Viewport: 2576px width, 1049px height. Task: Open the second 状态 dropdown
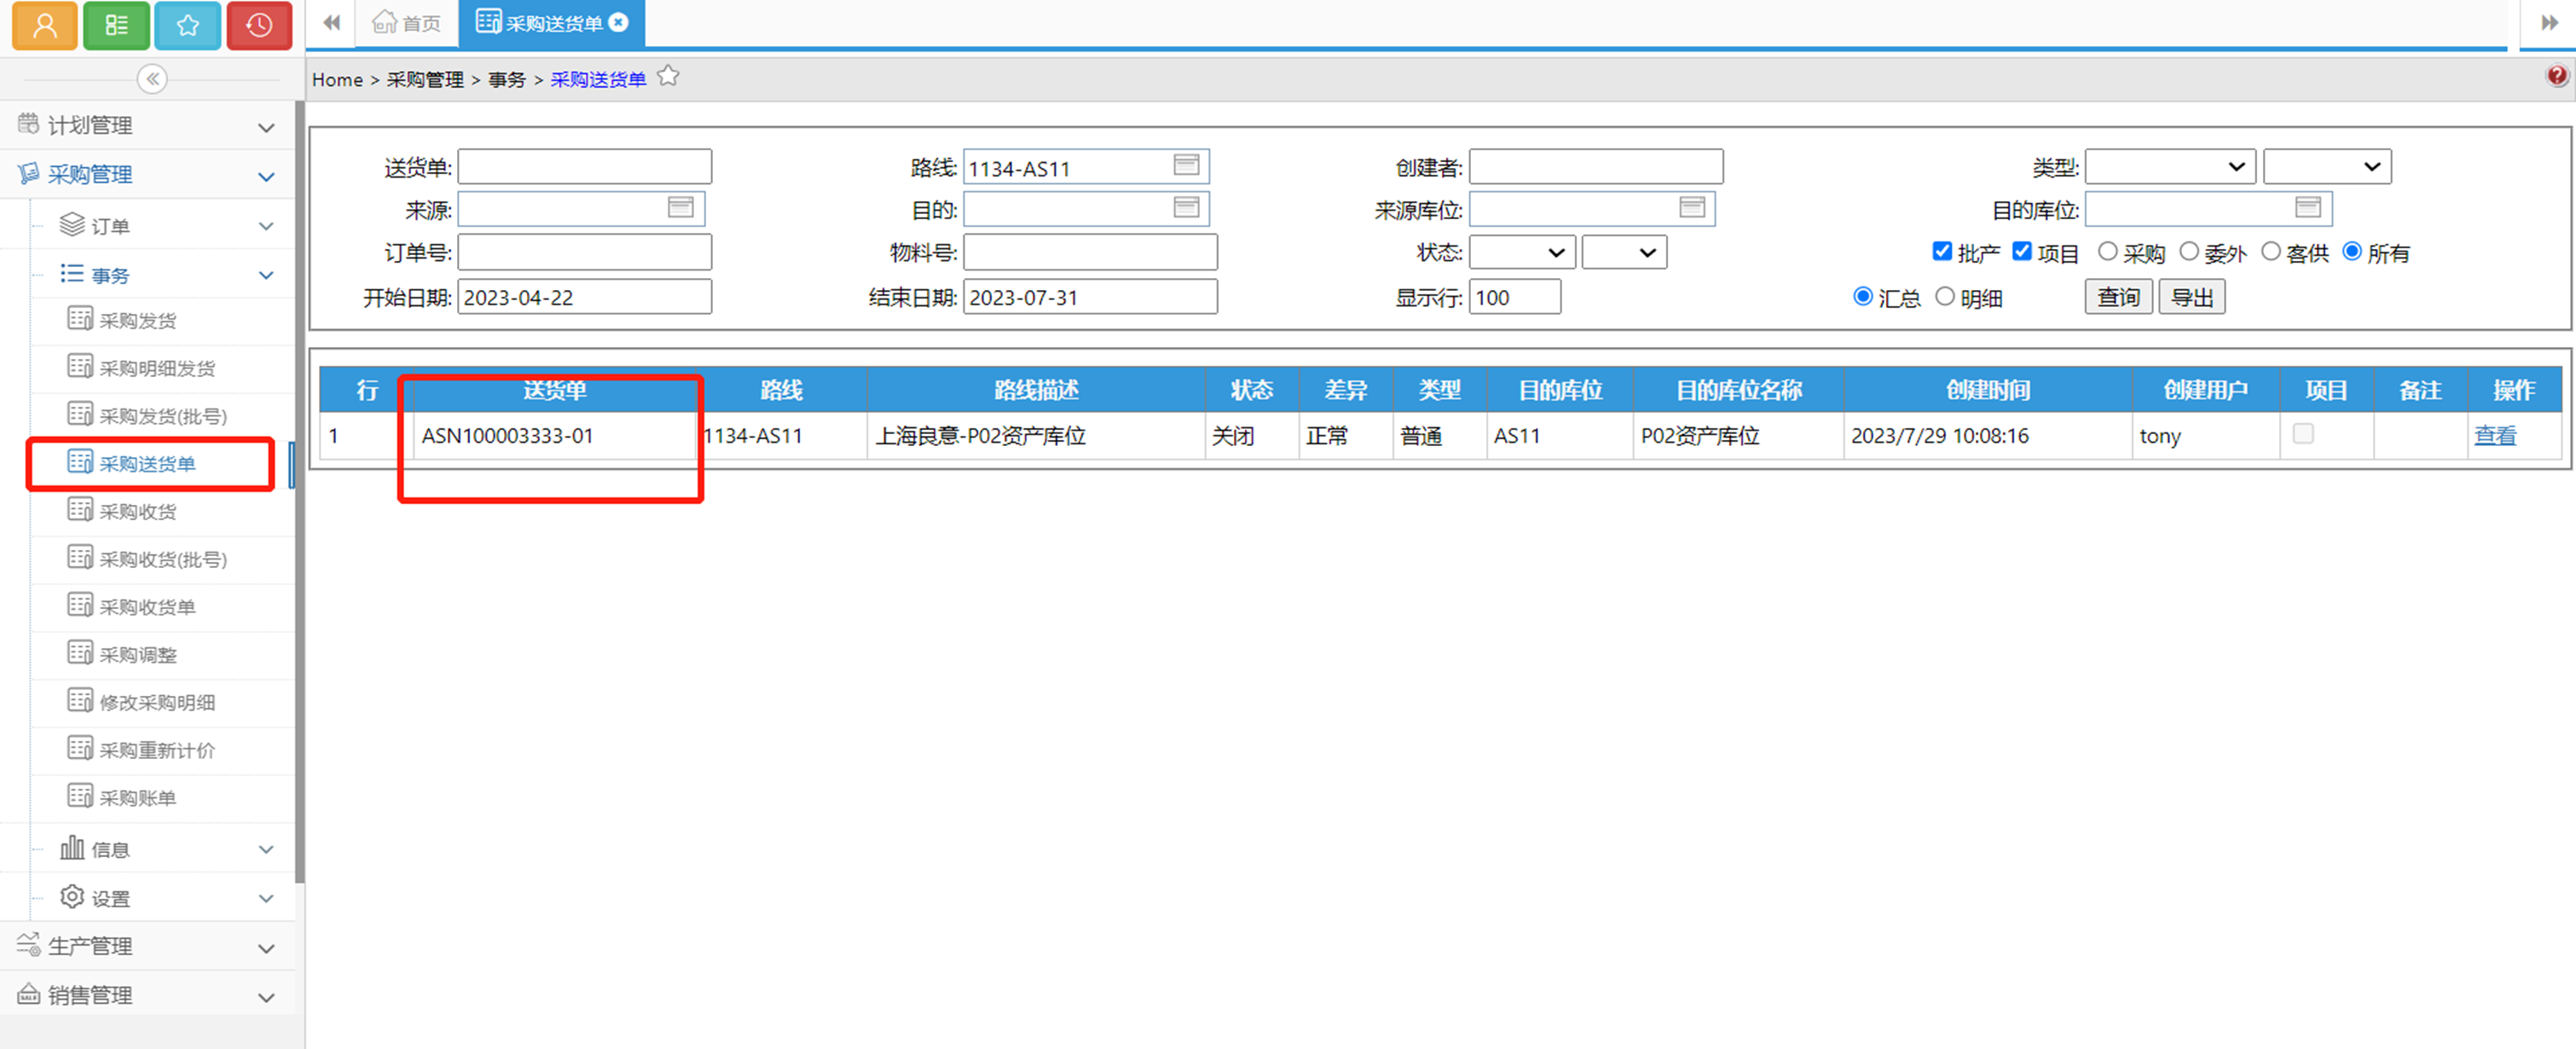[1624, 252]
